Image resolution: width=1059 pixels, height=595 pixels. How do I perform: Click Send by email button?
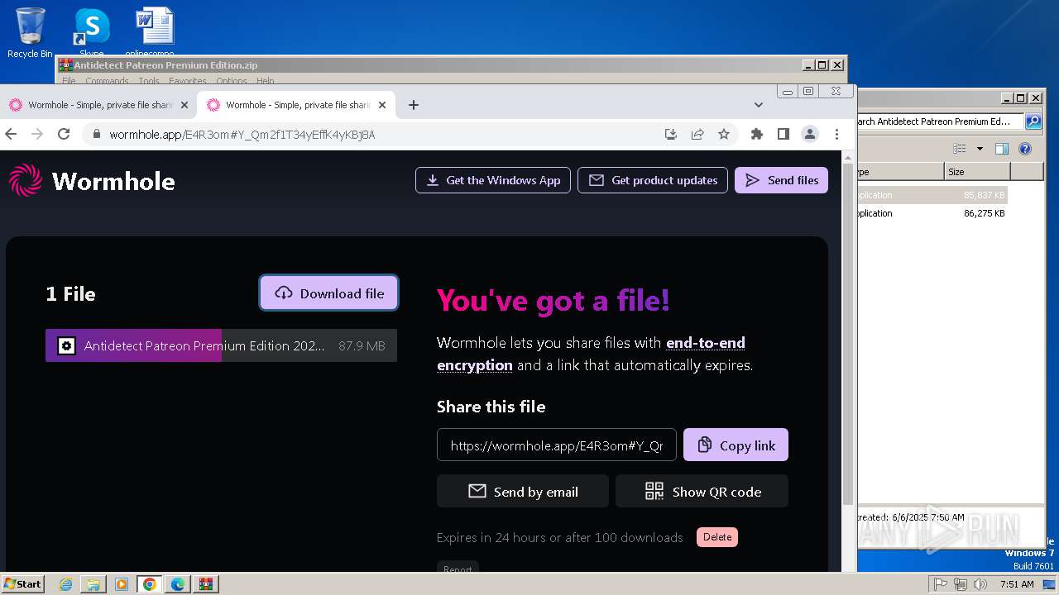tap(523, 491)
